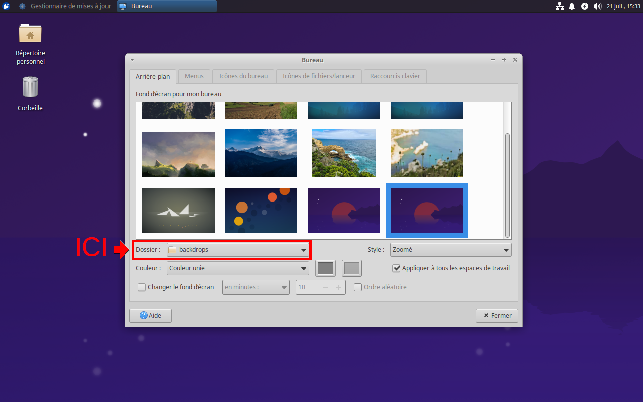This screenshot has height=402, width=643.
Task: Open the Raccourcis clavier tab
Action: click(x=395, y=76)
